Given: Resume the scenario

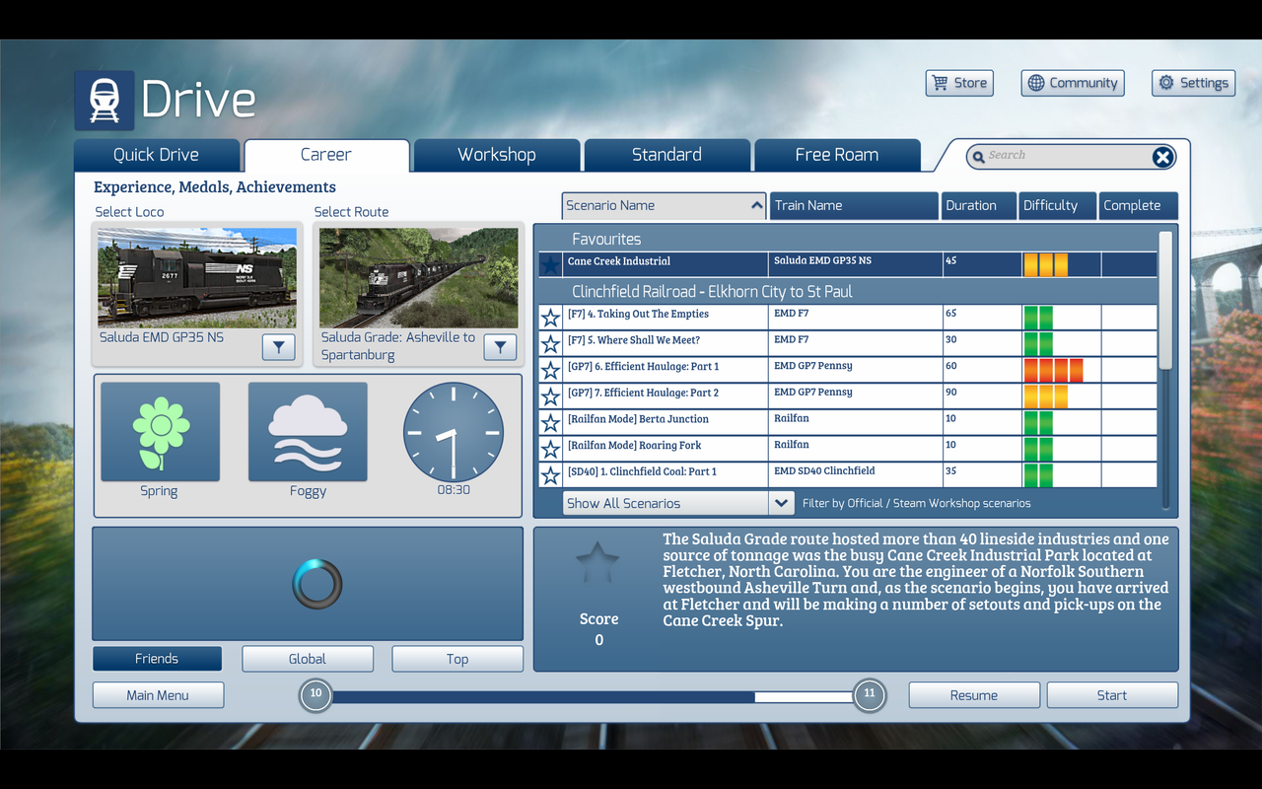Looking at the screenshot, I should (974, 695).
